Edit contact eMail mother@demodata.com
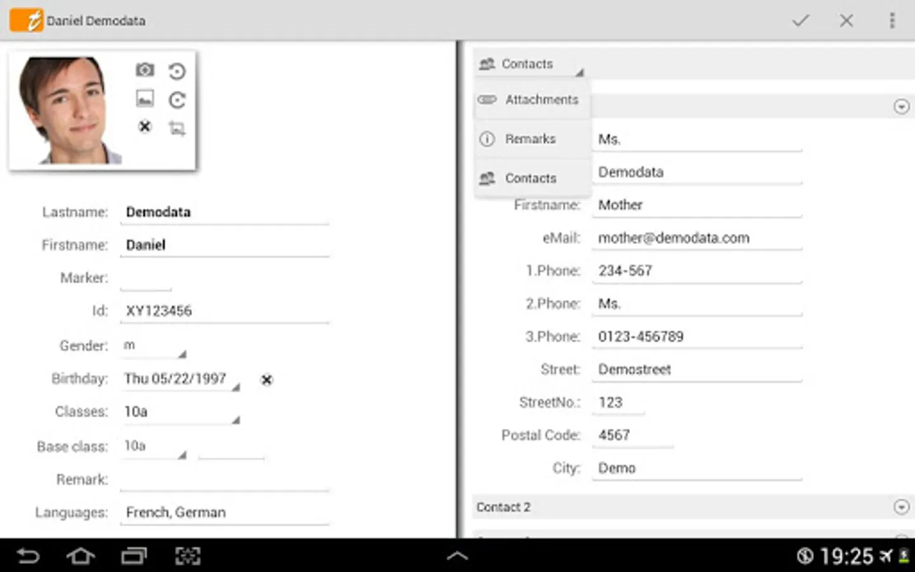This screenshot has height=572, width=915. coord(697,238)
